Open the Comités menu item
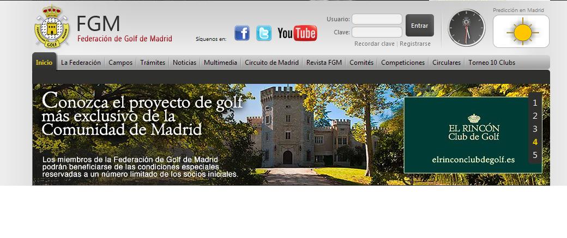 click(x=361, y=63)
